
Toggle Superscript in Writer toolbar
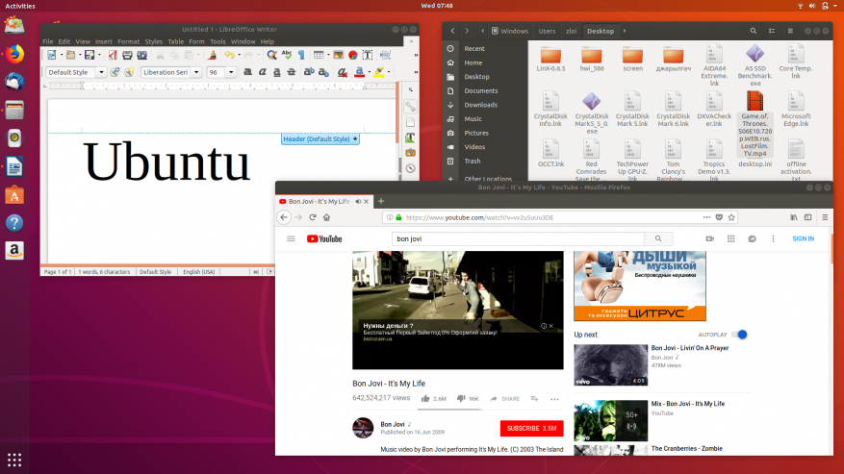[308, 72]
